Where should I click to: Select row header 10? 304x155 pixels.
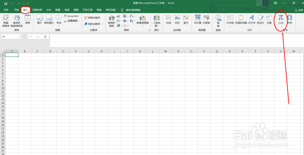[2, 88]
